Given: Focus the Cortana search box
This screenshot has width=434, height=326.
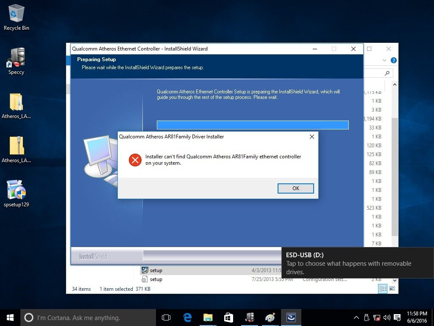Looking at the screenshot, I should point(88,318).
